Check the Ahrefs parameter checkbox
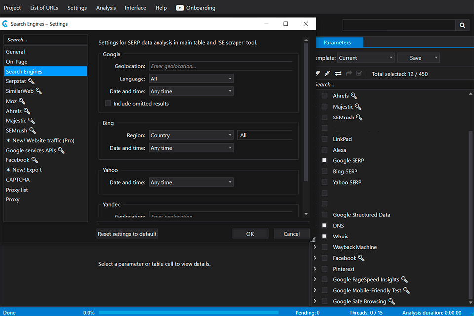 325,96
